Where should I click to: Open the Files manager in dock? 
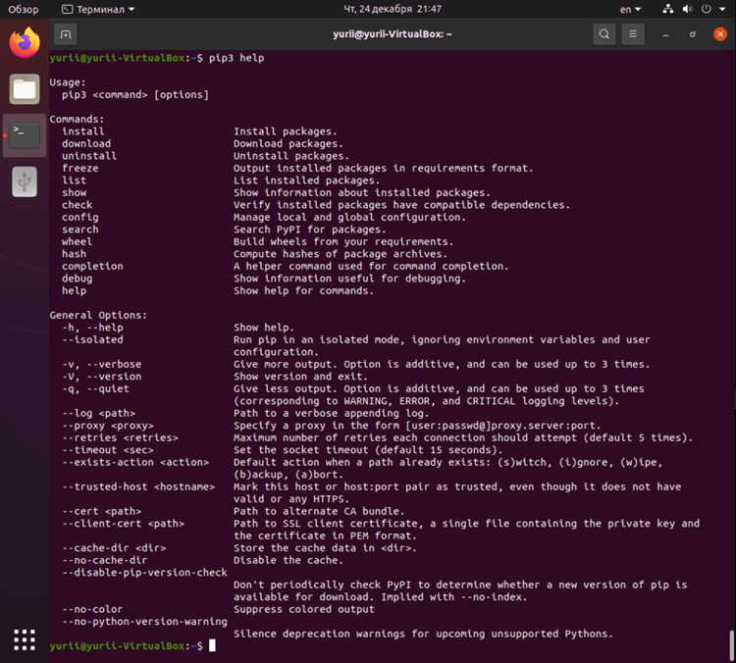tap(25, 89)
